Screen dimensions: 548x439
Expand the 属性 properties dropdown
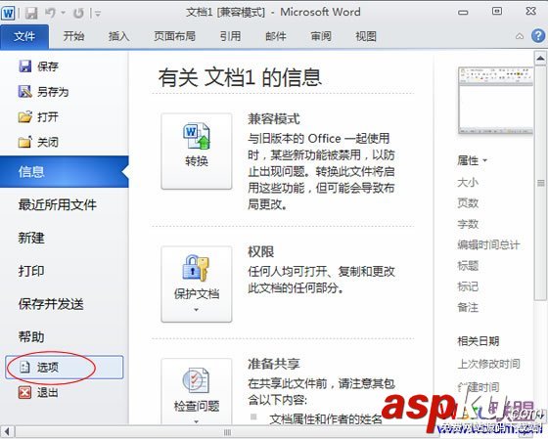coord(472,160)
